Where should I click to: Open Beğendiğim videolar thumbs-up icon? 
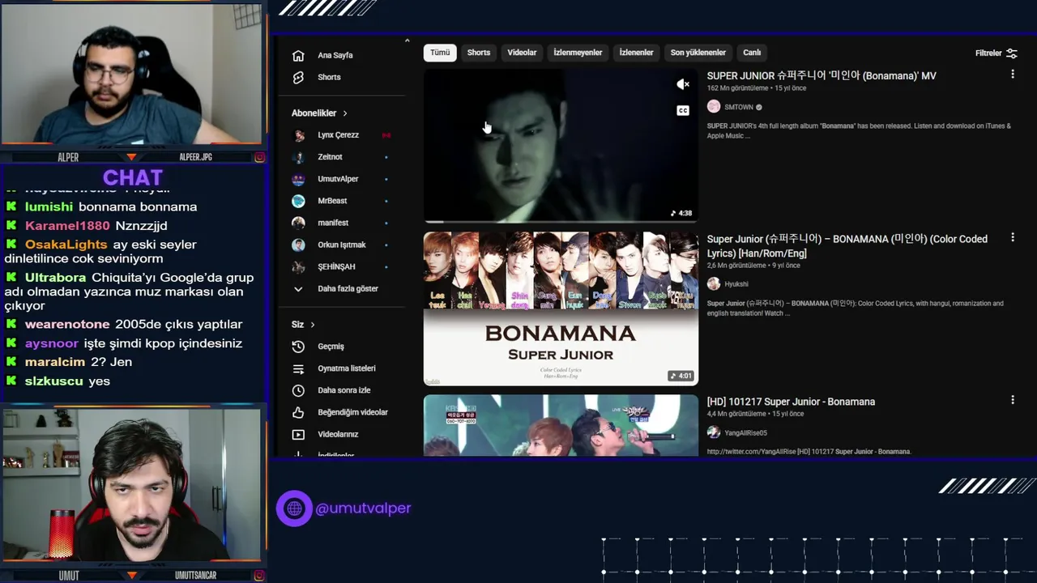pyautogui.click(x=298, y=412)
